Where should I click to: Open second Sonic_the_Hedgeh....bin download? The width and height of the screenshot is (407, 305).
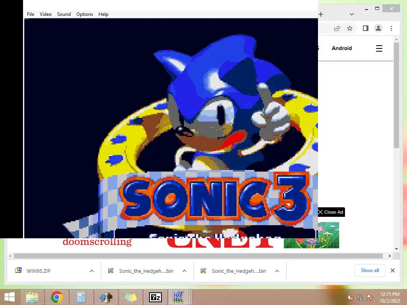(239, 271)
